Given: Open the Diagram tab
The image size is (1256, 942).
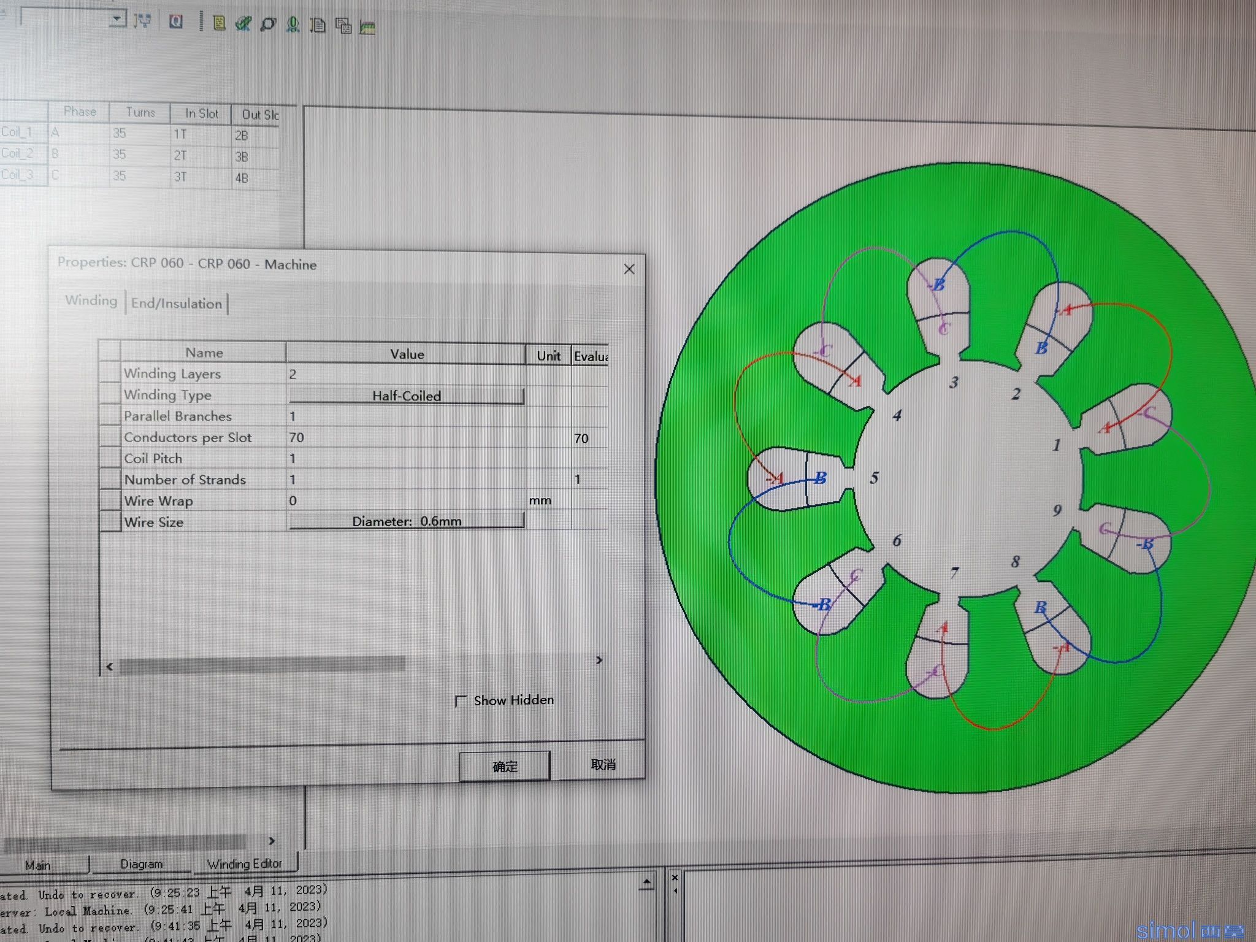Looking at the screenshot, I should pos(142,863).
